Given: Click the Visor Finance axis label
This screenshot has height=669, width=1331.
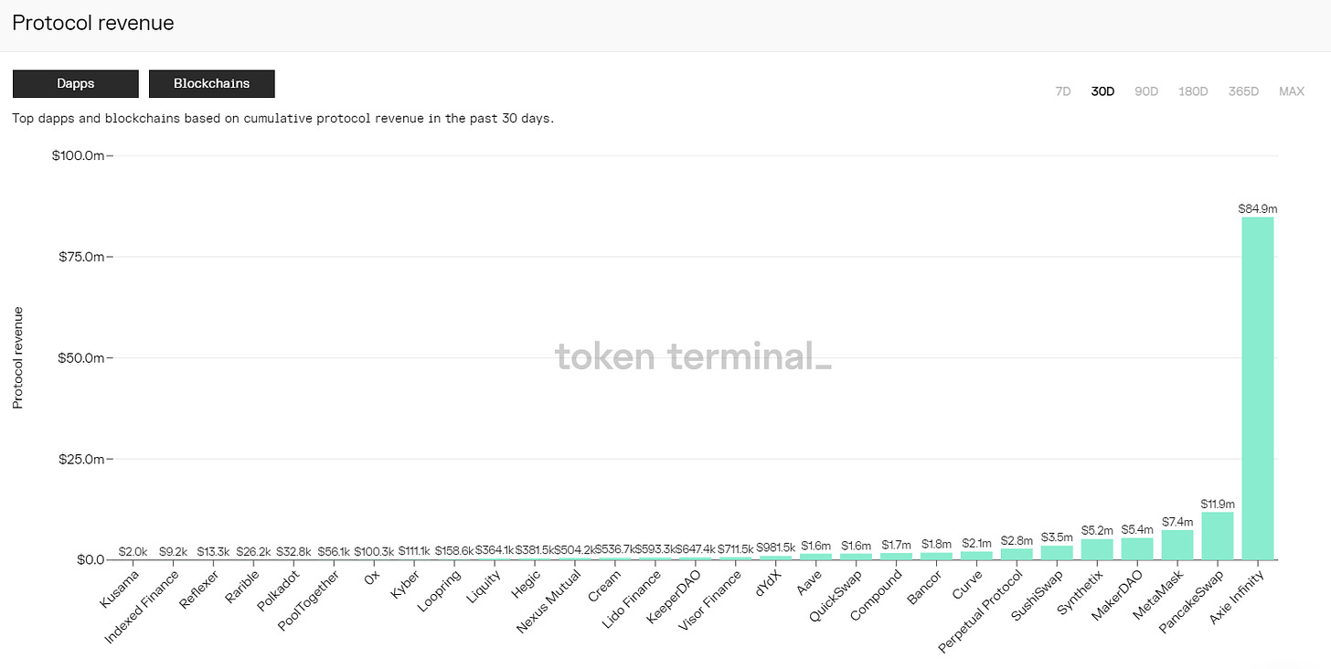Looking at the screenshot, I should (x=710, y=601).
